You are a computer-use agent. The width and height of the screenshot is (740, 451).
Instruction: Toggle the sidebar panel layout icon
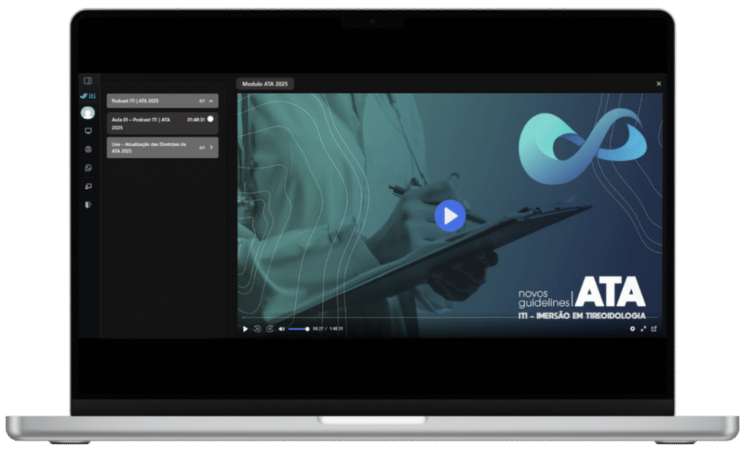click(87, 81)
